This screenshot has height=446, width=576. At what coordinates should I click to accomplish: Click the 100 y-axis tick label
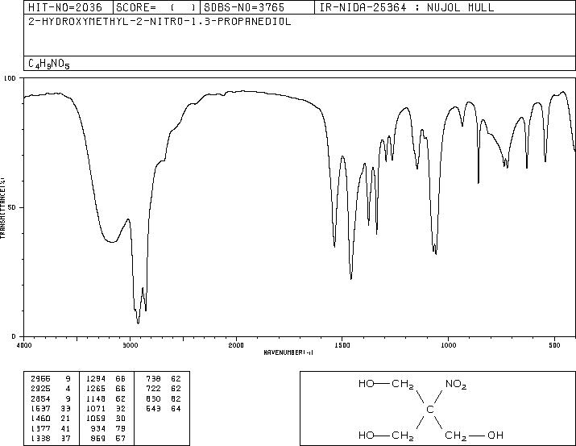(x=10, y=78)
